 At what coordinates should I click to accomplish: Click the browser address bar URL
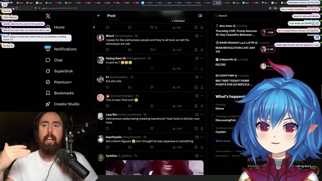click(60, 8)
